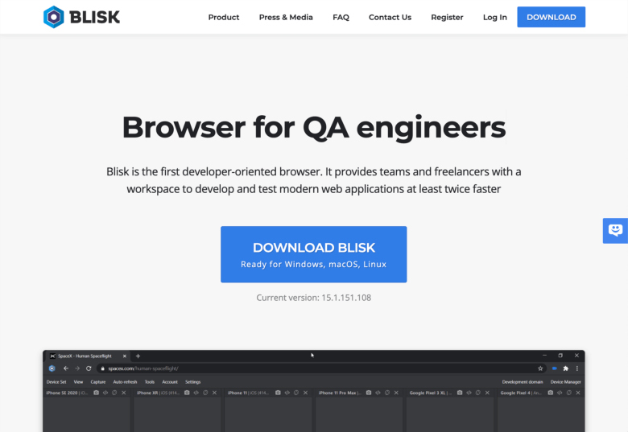Click the bookmark star icon
This screenshot has height=432, width=628.
click(x=540, y=368)
